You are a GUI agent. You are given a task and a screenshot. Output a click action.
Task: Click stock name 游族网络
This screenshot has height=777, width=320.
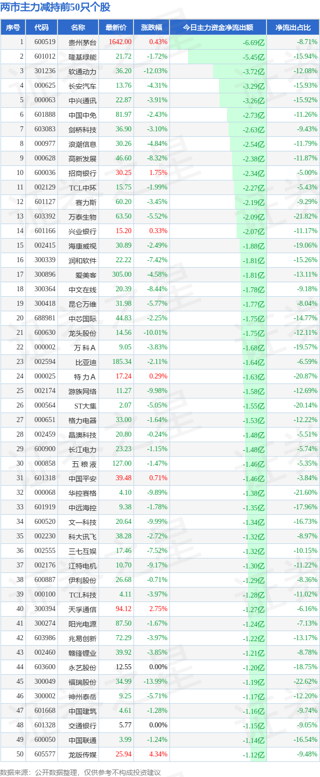tap(82, 391)
